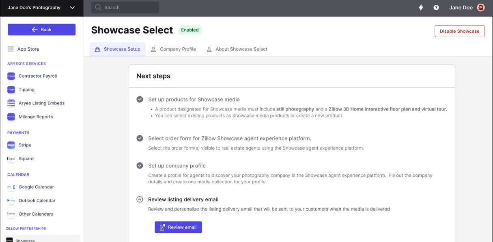The height and width of the screenshot is (242, 493).
Task: Click the CALENDAR section label
Action: (x=18, y=175)
